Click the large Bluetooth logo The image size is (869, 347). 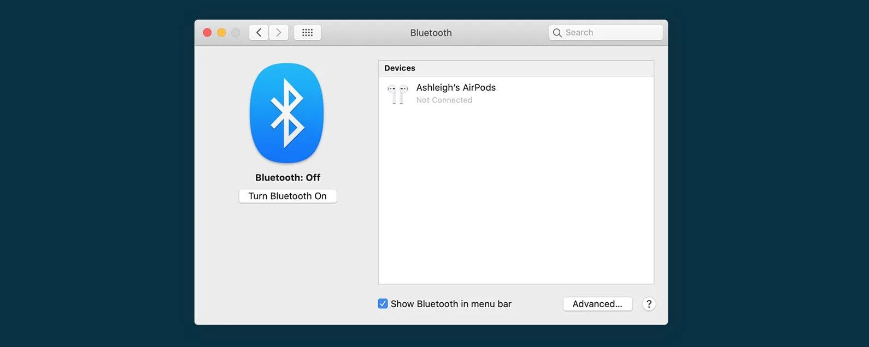click(287, 113)
